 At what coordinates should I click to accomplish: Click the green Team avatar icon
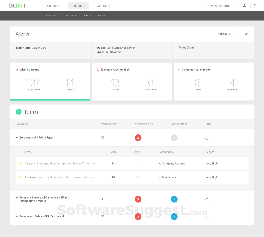pyautogui.click(x=19, y=112)
